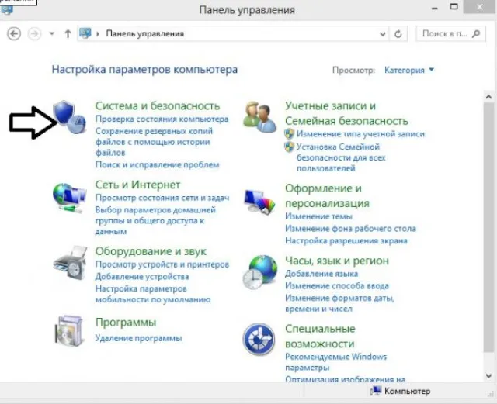Viewport: 497px width, 404px height.
Task: Click the search box in Control Panel
Action: point(450,33)
